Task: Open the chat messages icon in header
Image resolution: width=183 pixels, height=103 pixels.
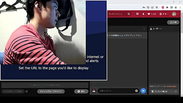Action: (x=137, y=14)
